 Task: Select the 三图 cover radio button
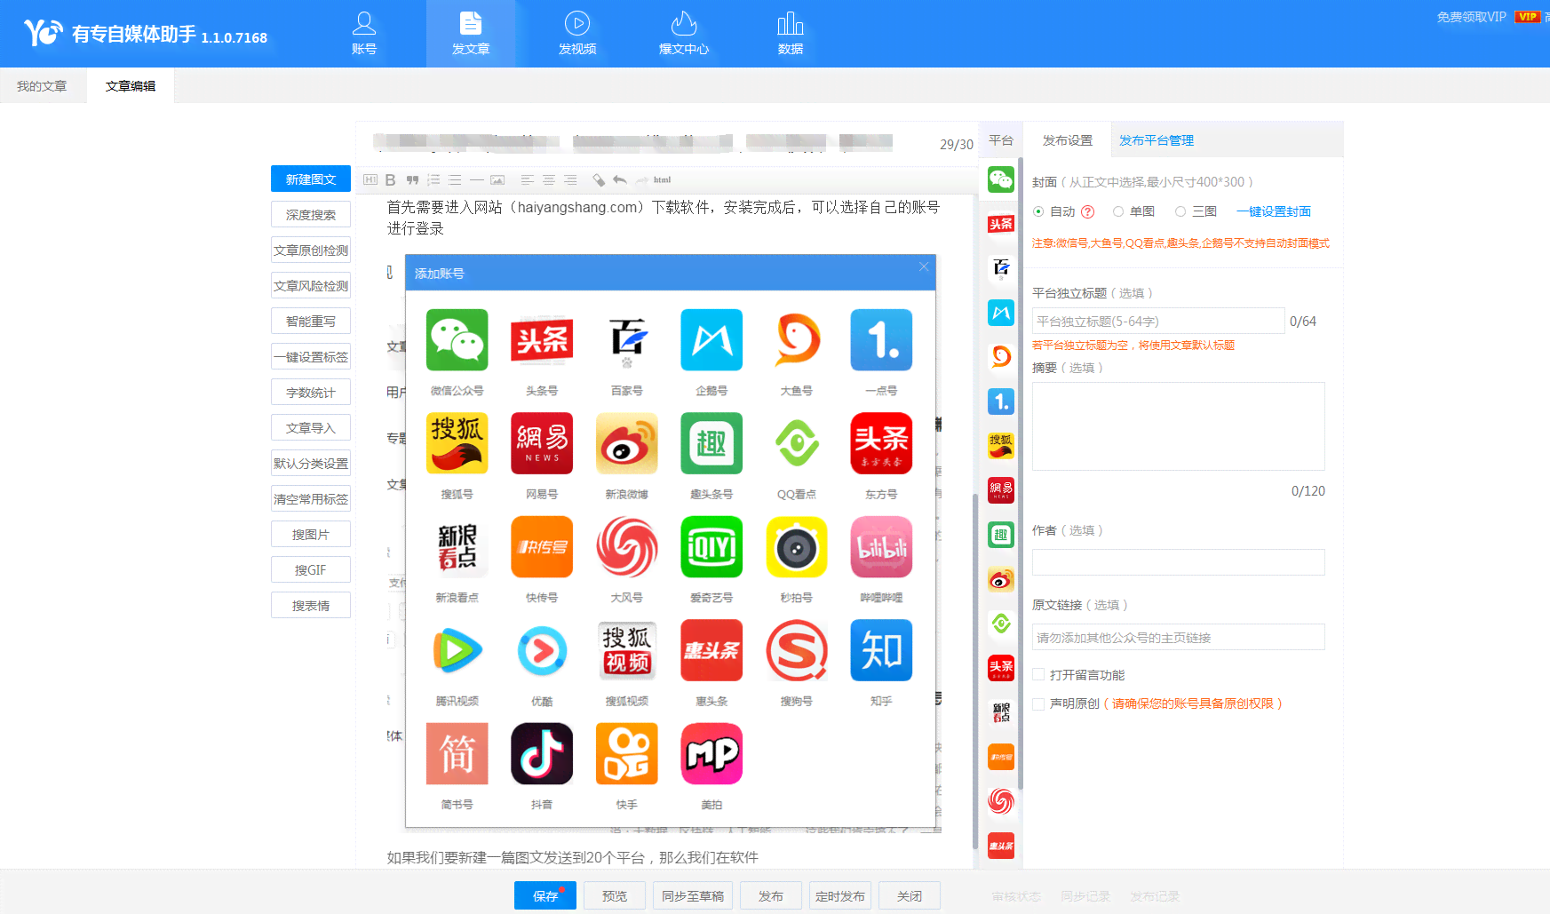pos(1180,211)
